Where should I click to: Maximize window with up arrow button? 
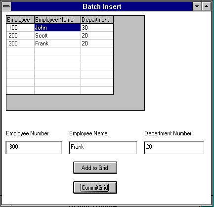pos(206,6)
